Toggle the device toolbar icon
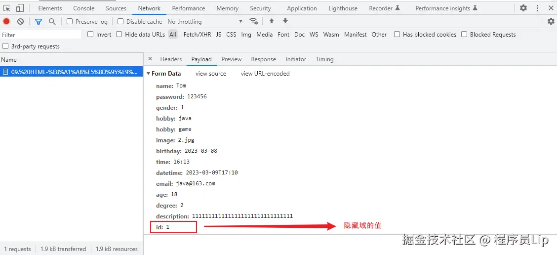This screenshot has width=557, height=255. (20, 8)
